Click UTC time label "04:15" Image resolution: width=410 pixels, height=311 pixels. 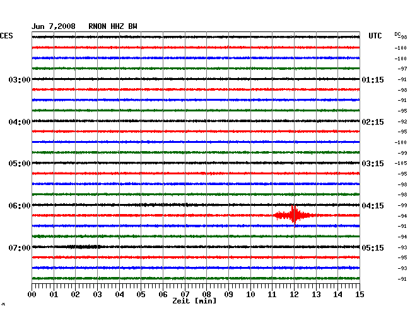(x=373, y=206)
